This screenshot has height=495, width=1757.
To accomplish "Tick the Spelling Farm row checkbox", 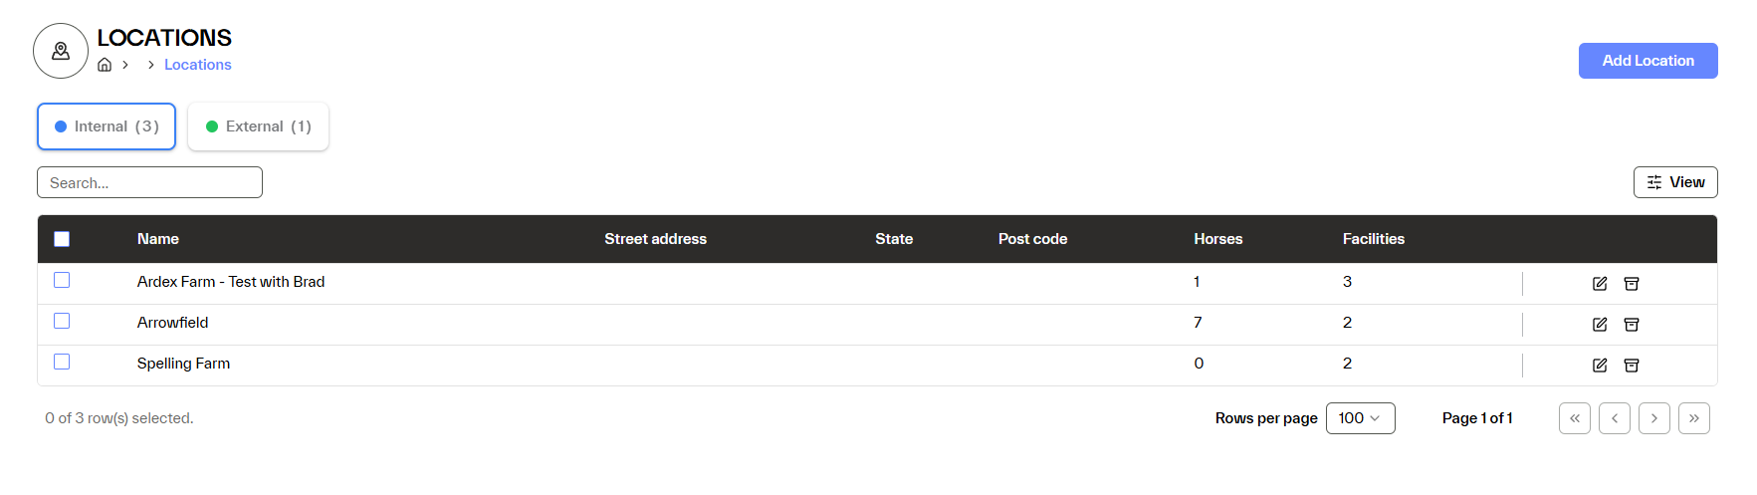I will [x=62, y=363].
